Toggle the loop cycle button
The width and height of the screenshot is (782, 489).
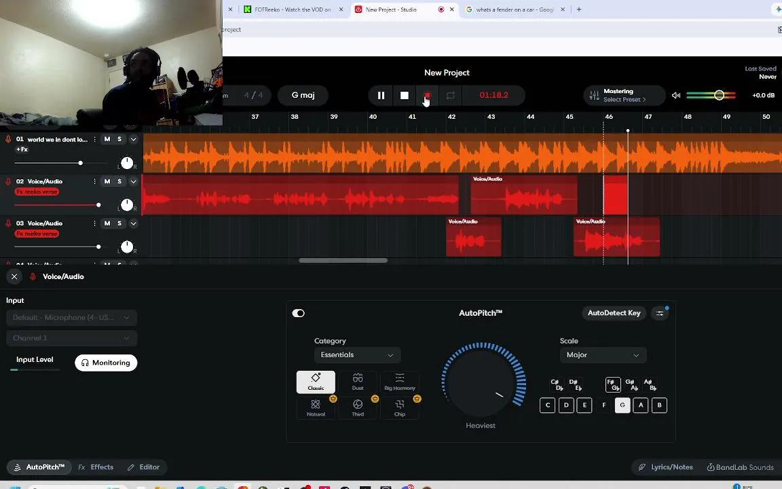[450, 95]
